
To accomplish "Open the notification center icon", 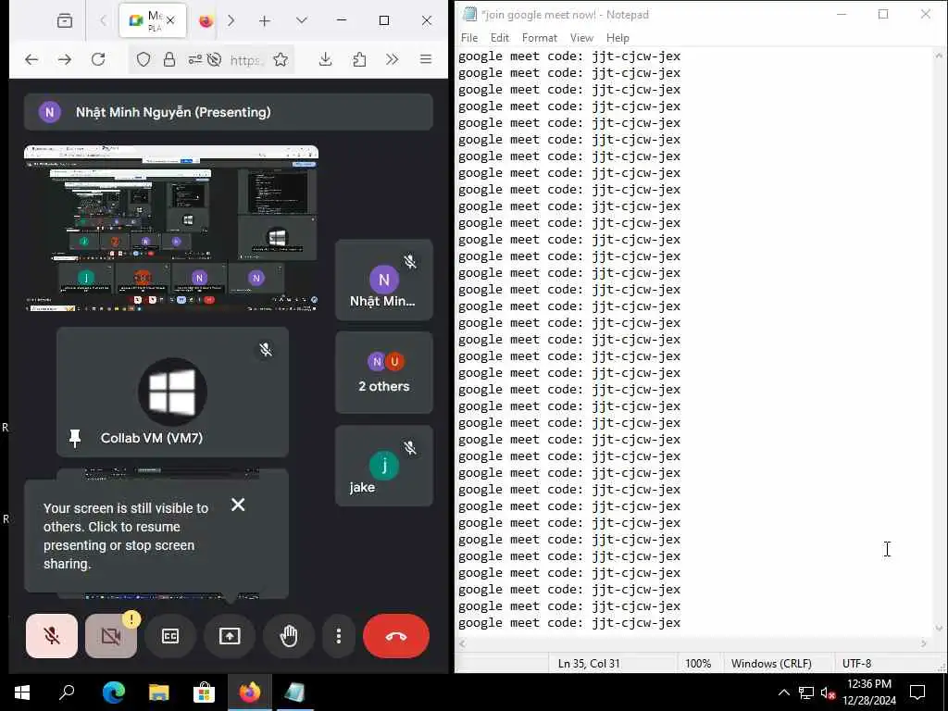I will [x=917, y=692].
